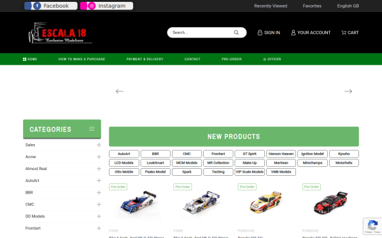Go to next slide arrow
This screenshot has height=238, width=382.
pos(348,91)
